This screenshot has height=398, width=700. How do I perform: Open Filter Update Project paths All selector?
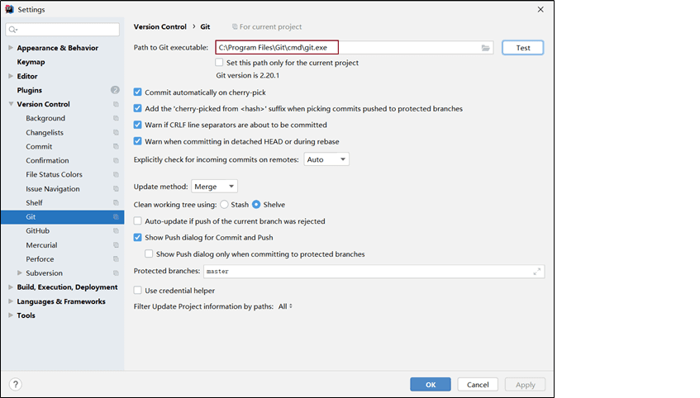coord(285,306)
